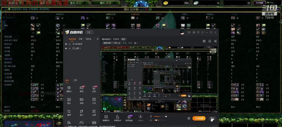282x127 pixels.
Task: Expand the 类型 type selector pill
Action: click(x=89, y=32)
